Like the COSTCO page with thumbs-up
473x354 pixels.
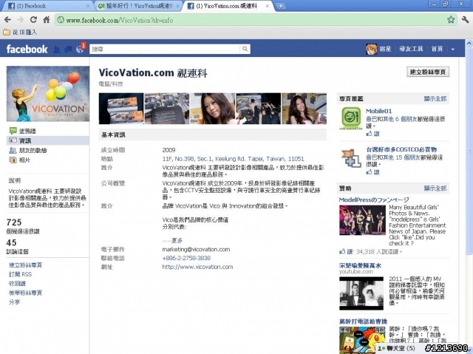(372, 172)
